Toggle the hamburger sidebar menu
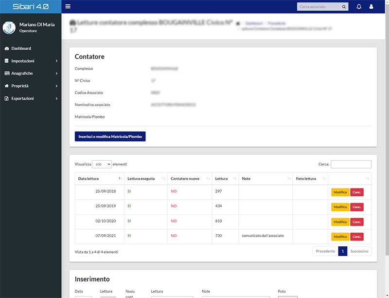 tap(68, 6)
